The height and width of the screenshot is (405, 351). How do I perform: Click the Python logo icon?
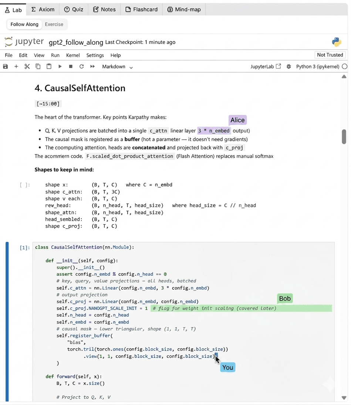[337, 42]
